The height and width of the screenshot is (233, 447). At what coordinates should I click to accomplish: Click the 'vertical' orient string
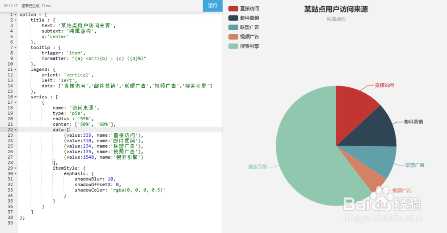coord(78,75)
